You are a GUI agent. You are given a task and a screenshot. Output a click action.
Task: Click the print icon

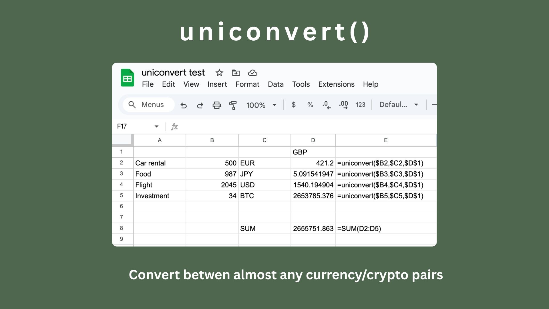pos(217,105)
